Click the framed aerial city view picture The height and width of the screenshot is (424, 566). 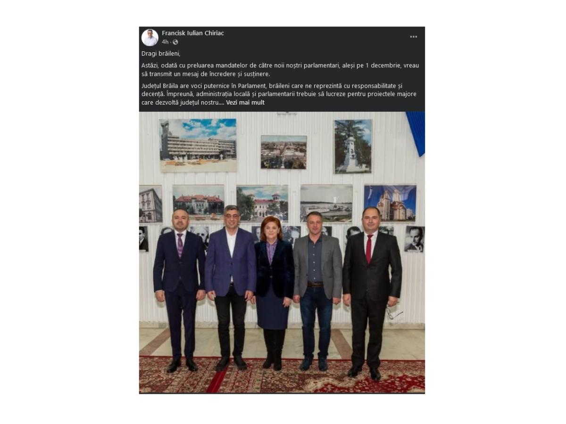[x=283, y=152]
